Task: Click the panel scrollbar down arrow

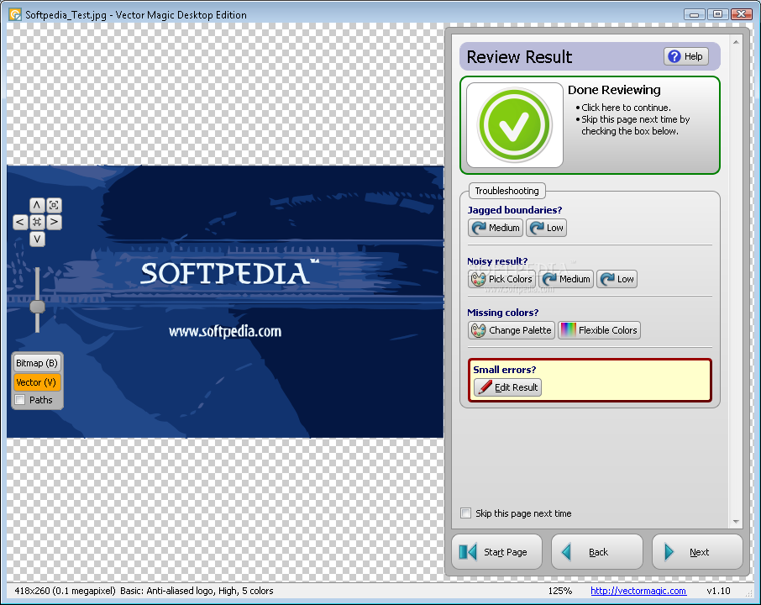Action: pyautogui.click(x=737, y=522)
